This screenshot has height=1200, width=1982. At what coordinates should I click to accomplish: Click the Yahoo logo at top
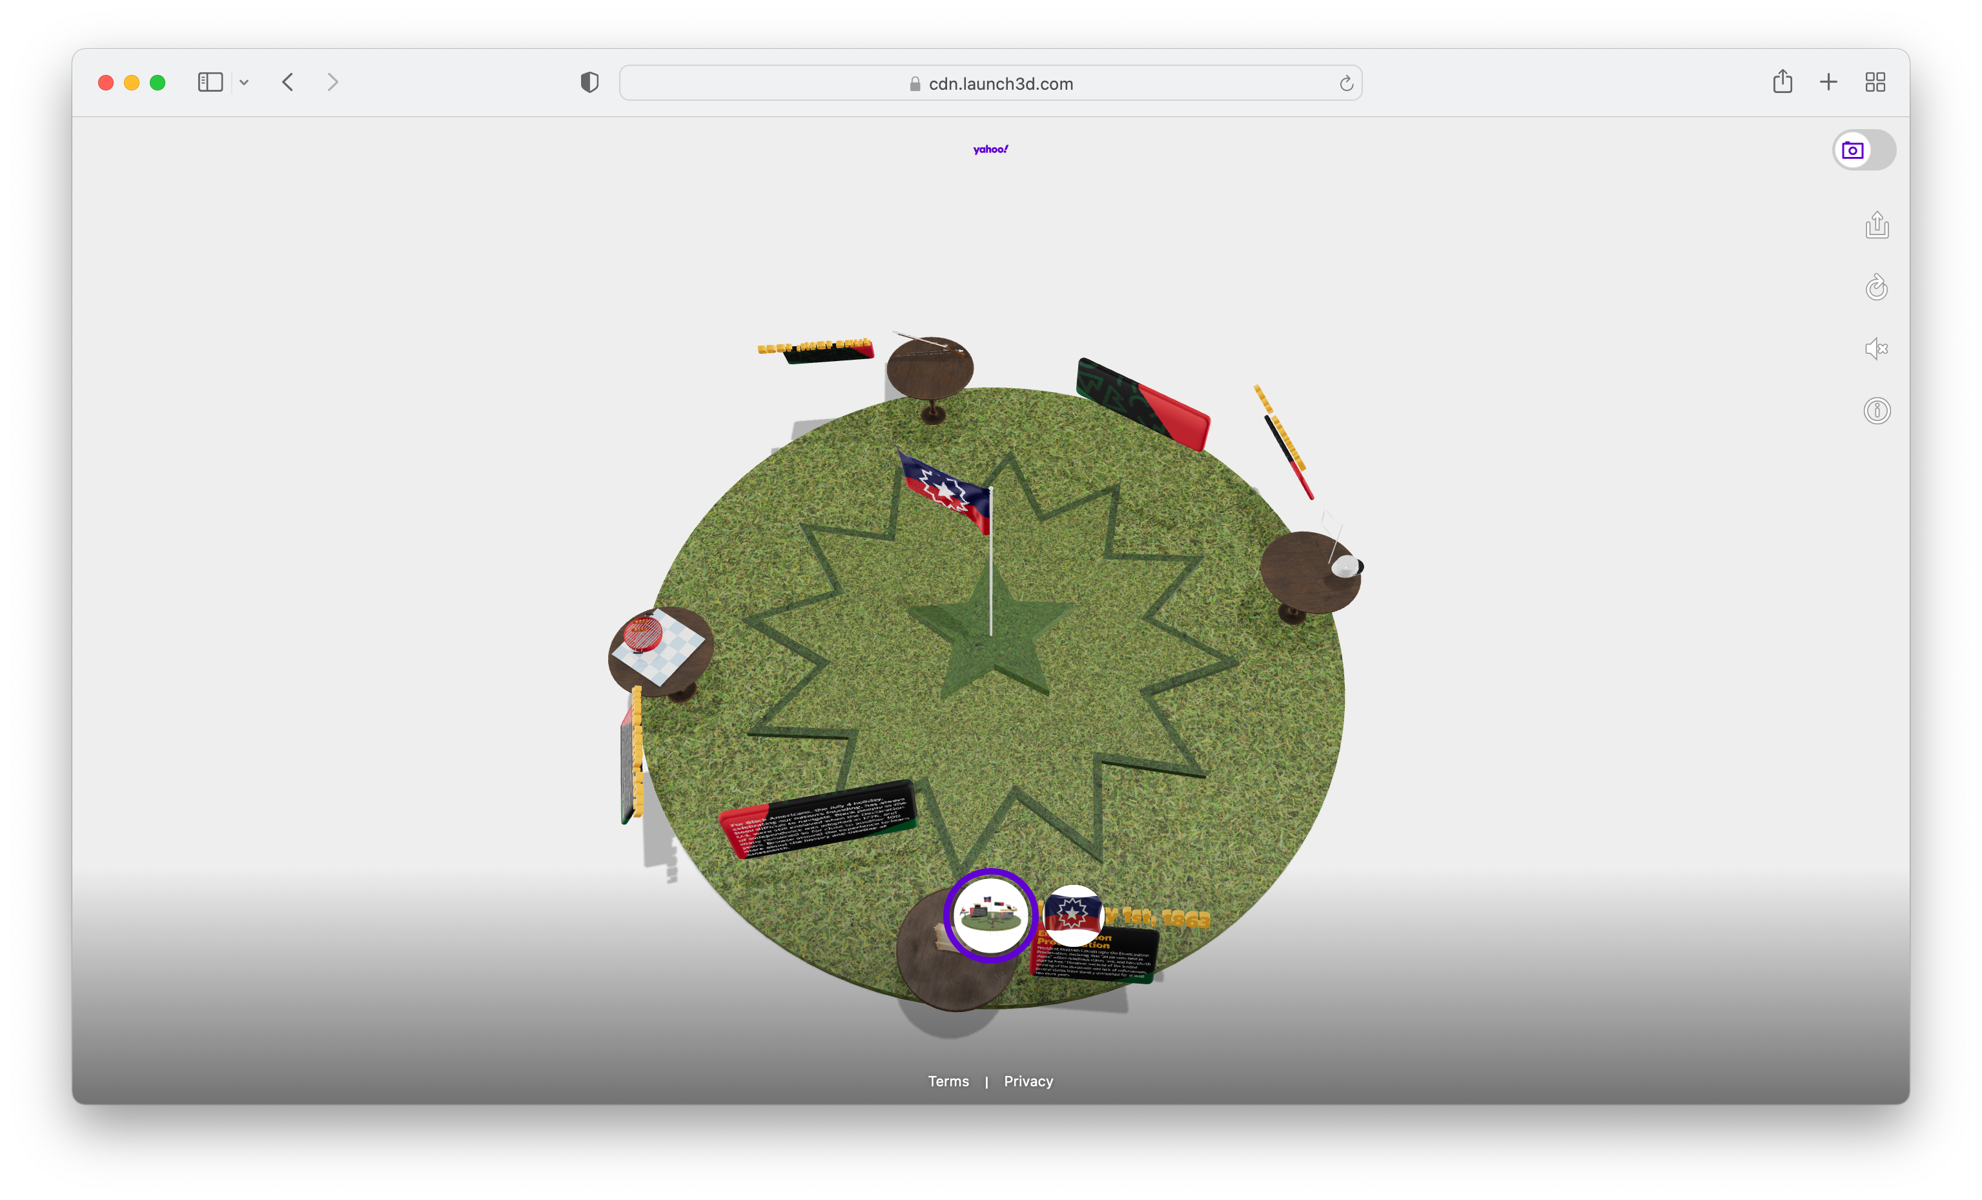[x=990, y=150]
